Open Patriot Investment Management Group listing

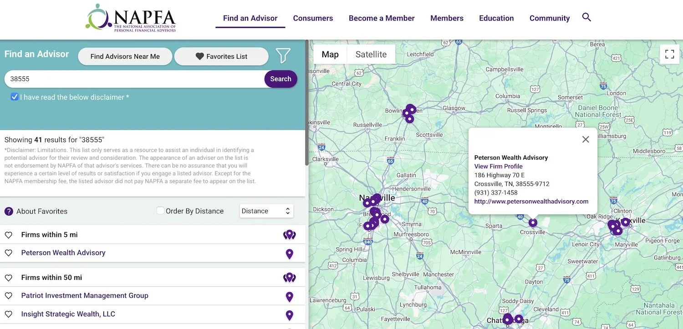(85, 295)
